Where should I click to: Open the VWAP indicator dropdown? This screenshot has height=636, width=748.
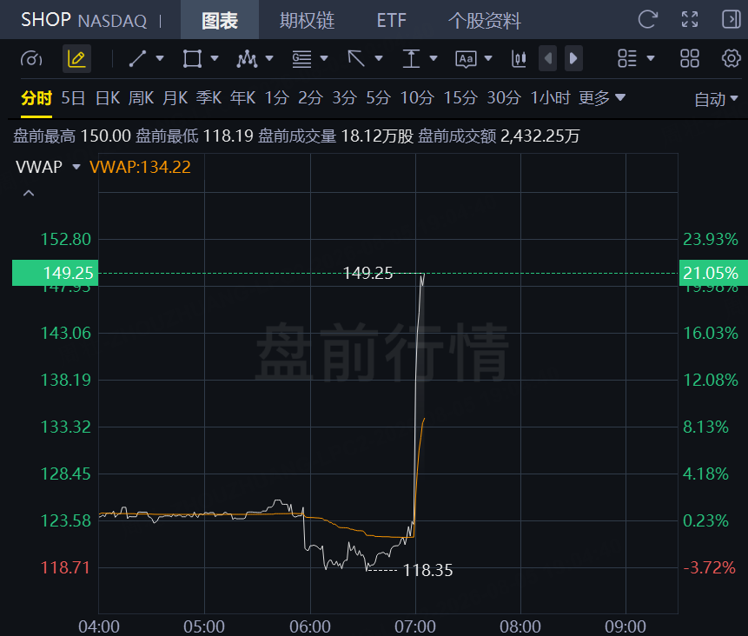click(48, 167)
